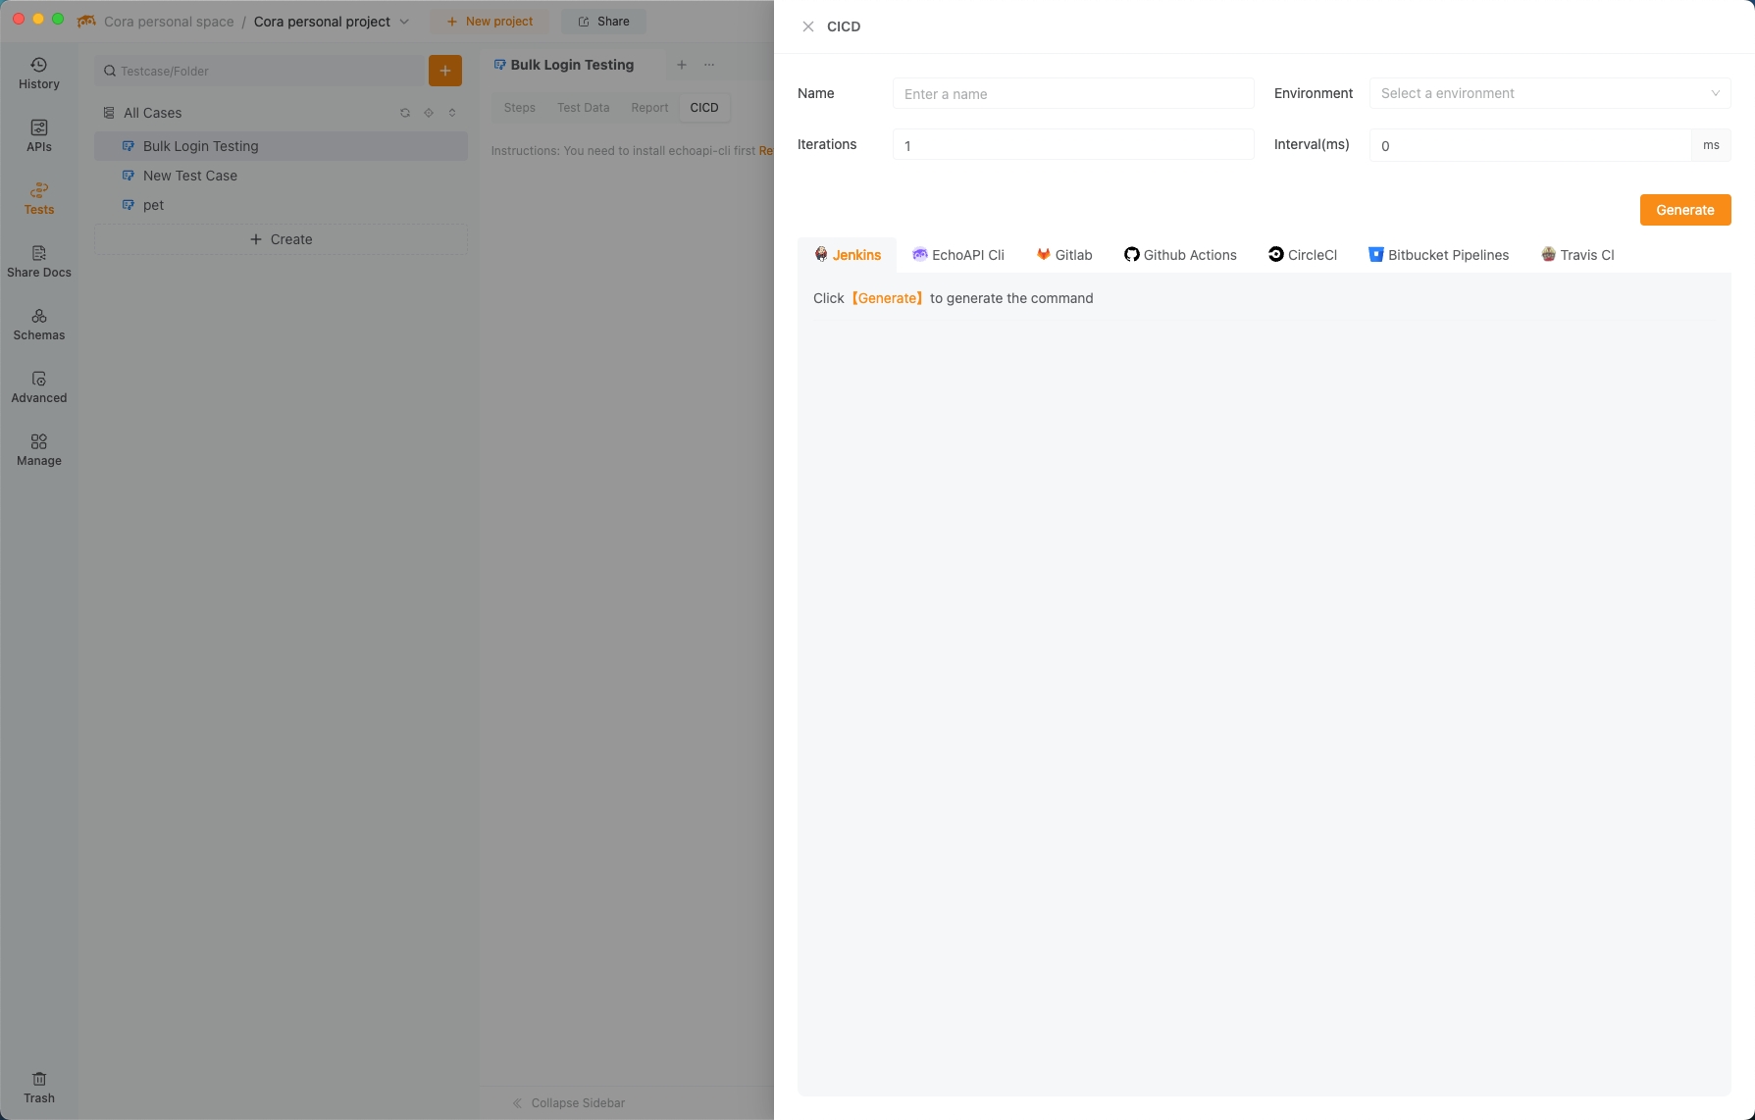Open the more options ellipsis near tabs
Screen dimensions: 1755x1120
709,65
